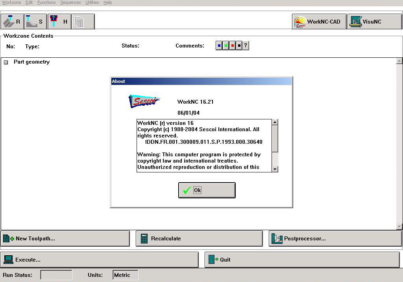
Task: Click the Units field showing Metric
Action: [126, 275]
